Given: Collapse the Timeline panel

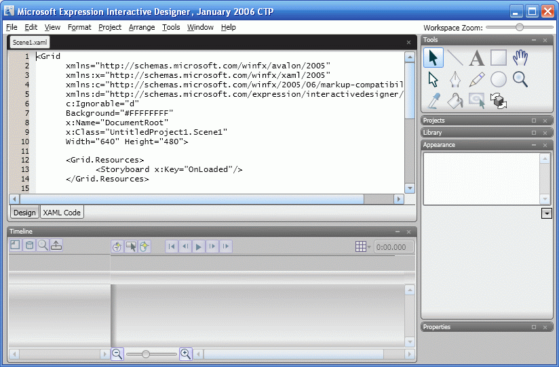Looking at the screenshot, I should coord(398,232).
